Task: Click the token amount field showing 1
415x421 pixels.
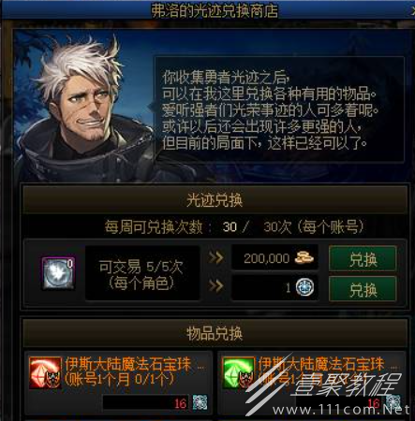Action: pyautogui.click(x=274, y=287)
